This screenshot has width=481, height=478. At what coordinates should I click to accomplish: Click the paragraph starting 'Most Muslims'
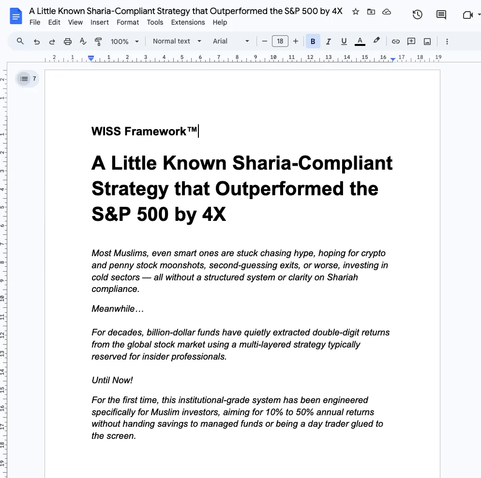click(x=240, y=271)
